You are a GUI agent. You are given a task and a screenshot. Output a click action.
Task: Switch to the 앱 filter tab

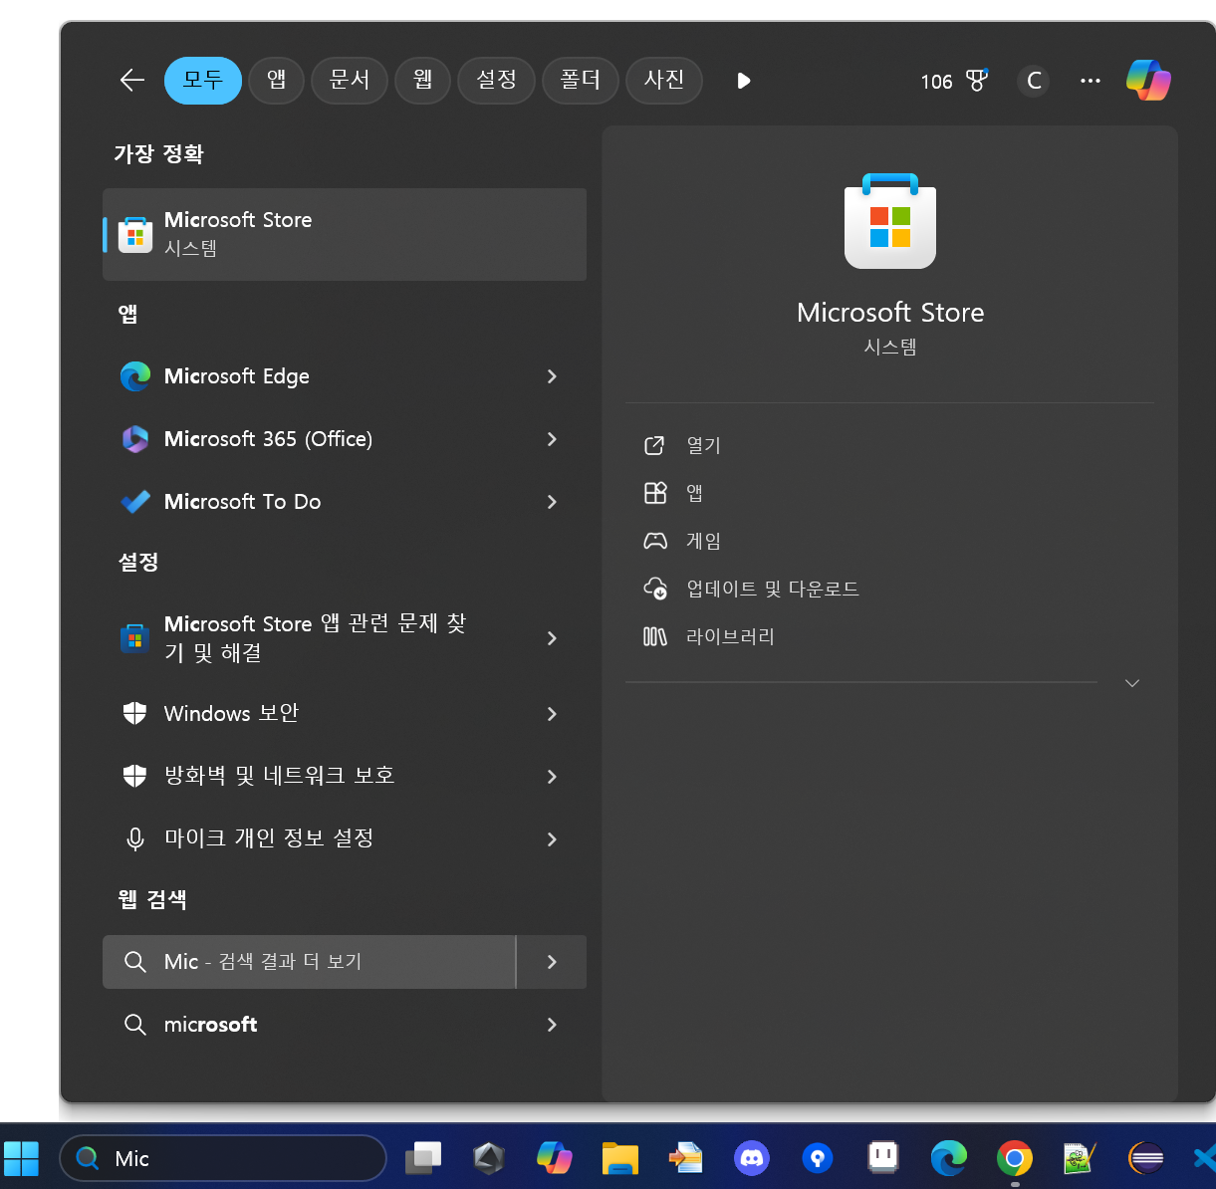point(277,81)
